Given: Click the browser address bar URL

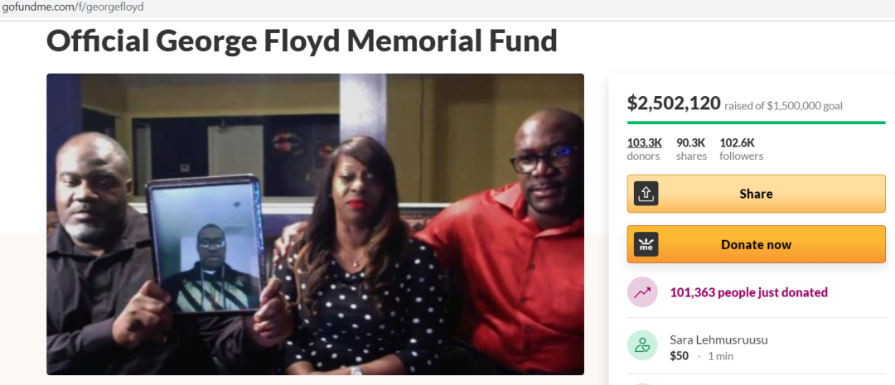Looking at the screenshot, I should click(x=73, y=7).
